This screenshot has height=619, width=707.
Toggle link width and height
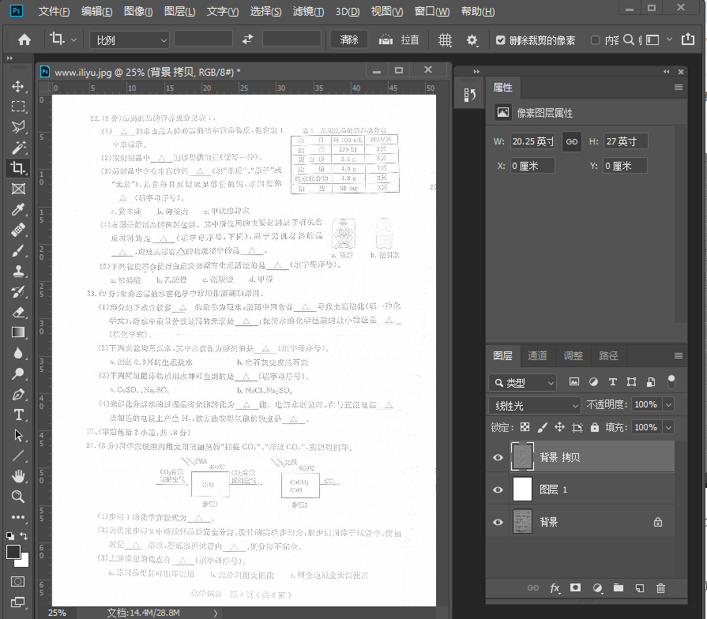click(x=571, y=141)
